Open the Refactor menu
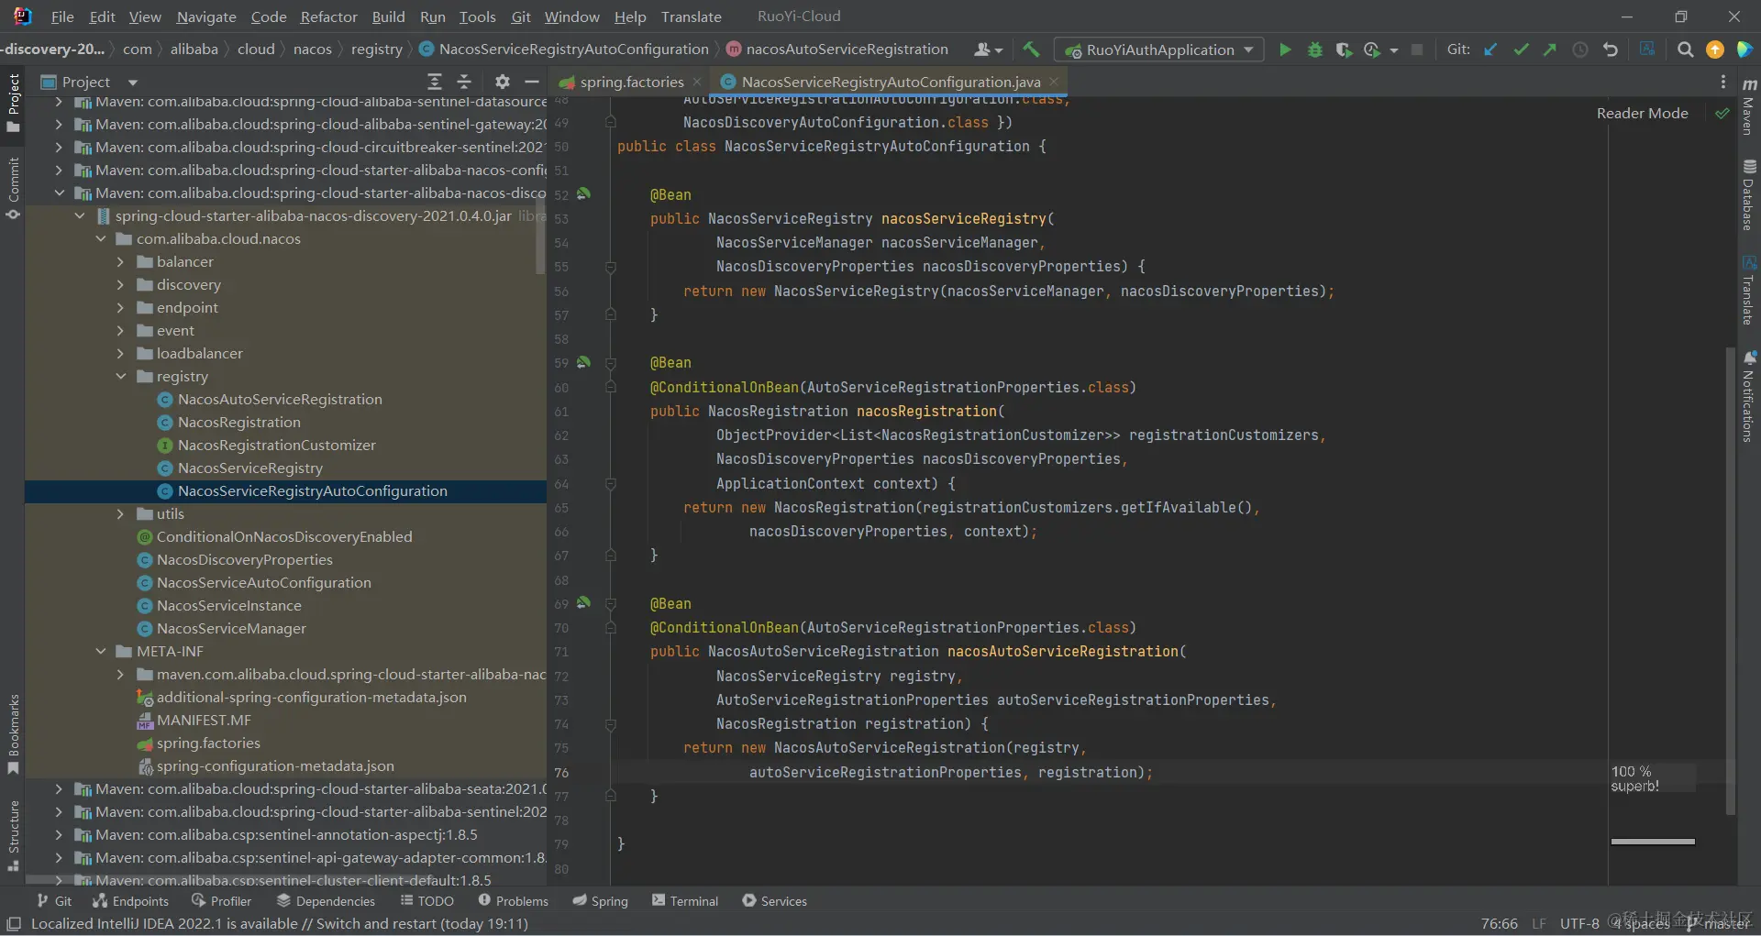Image resolution: width=1761 pixels, height=936 pixels. coord(328,17)
